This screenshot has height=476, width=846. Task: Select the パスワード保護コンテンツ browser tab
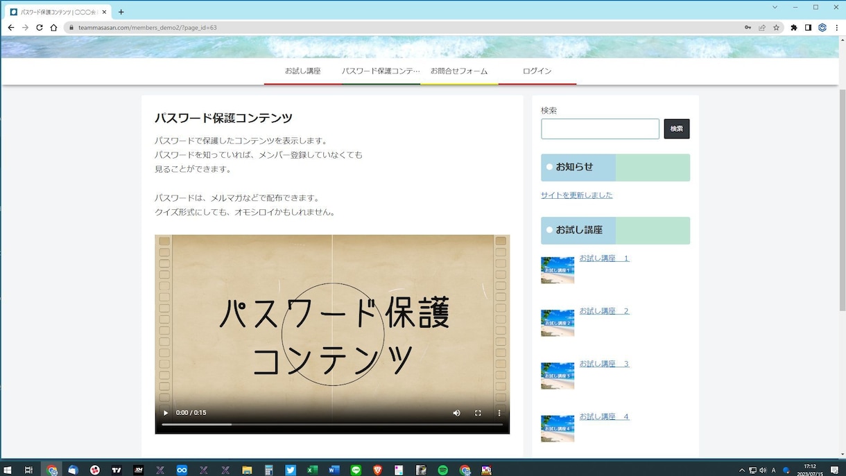point(58,12)
